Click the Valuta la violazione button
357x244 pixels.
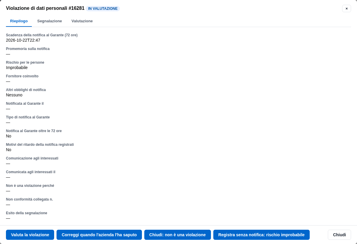click(x=30, y=235)
